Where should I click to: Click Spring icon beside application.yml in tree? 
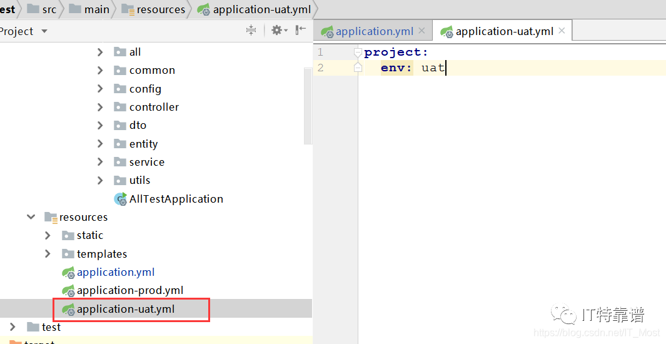[68, 273]
